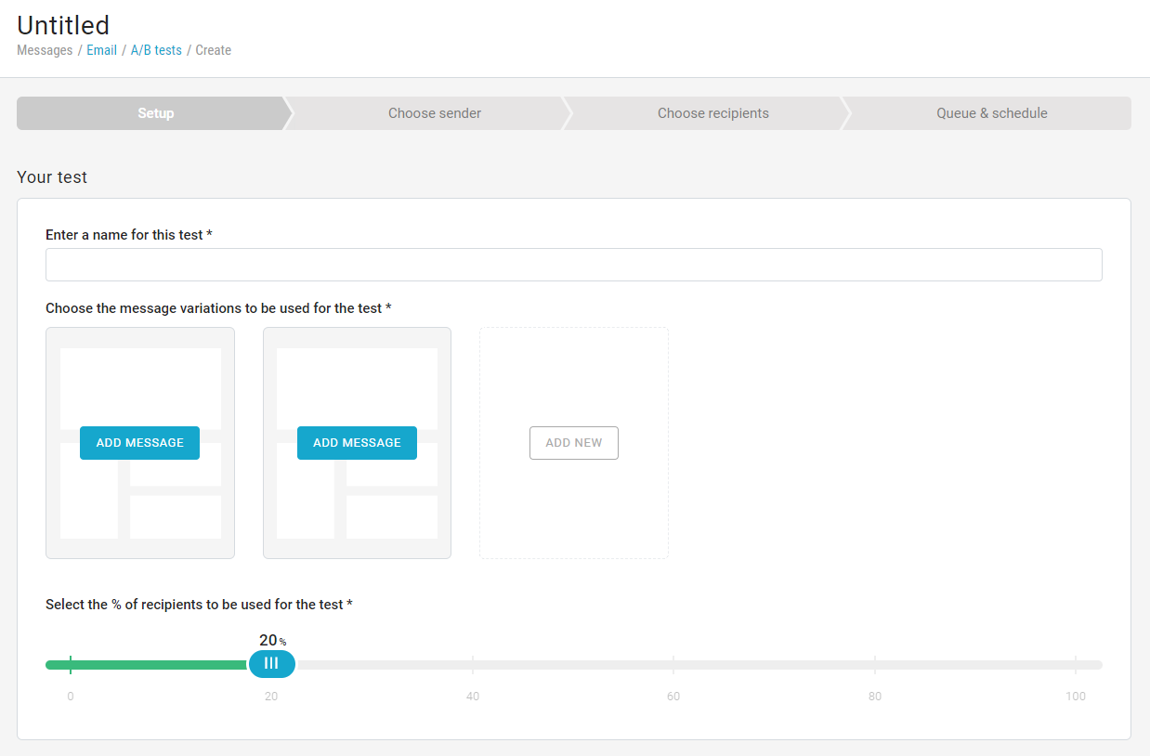The image size is (1150, 756).
Task: Jump to the Queue & schedule step
Action: (x=991, y=113)
